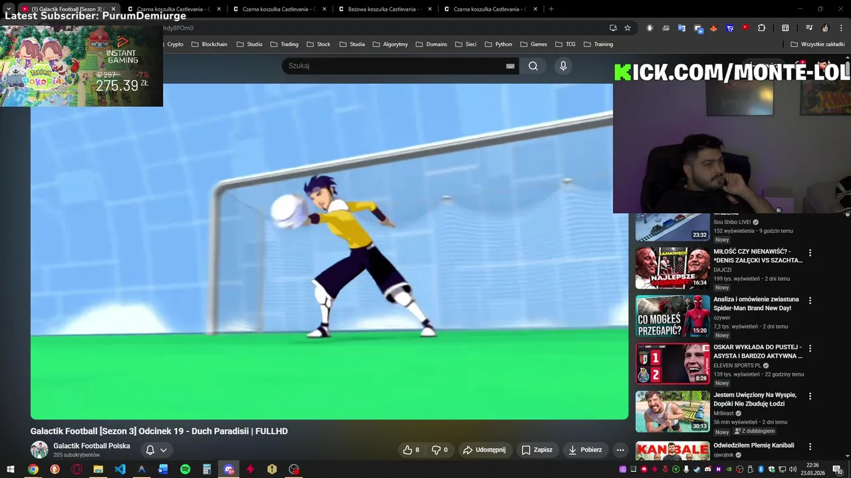851x478 pixels.
Task: Bookmark this page with the star icon
Action: pyautogui.click(x=628, y=28)
